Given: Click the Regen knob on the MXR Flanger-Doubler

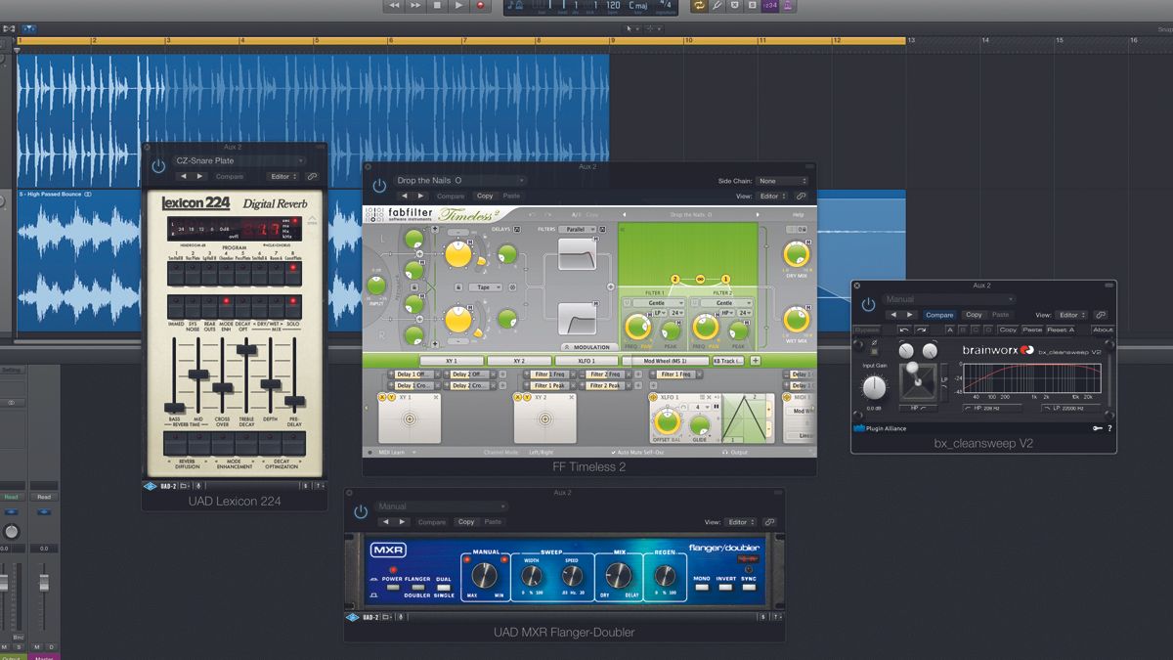Looking at the screenshot, I should 666,576.
